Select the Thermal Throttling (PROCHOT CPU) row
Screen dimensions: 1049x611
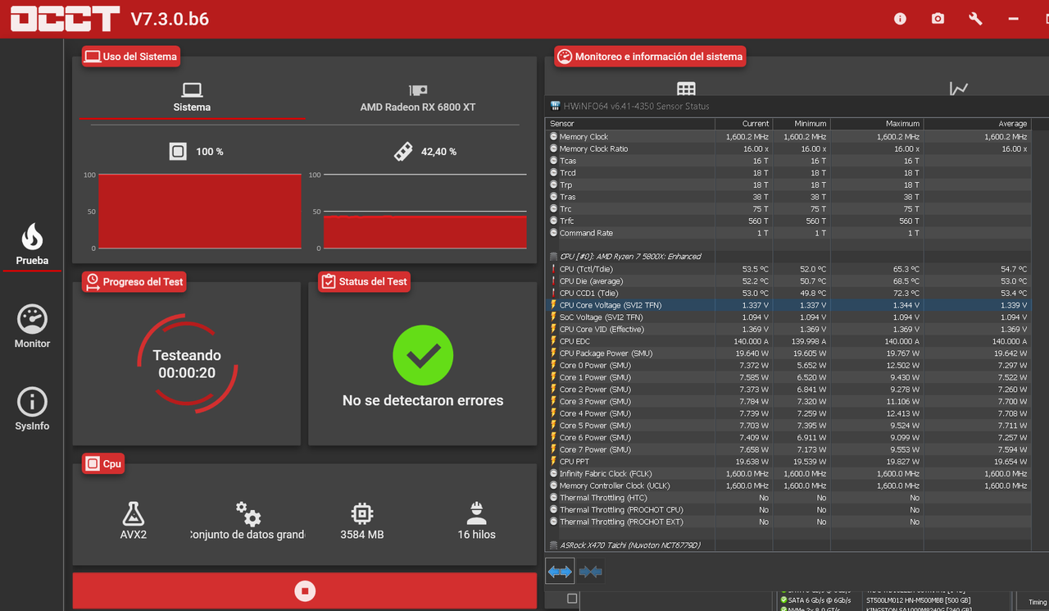[788, 509]
